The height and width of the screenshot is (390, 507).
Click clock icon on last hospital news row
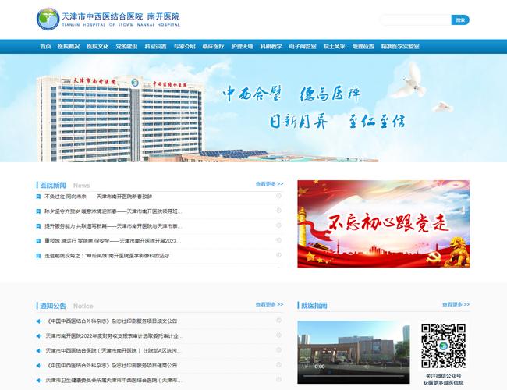coord(278,255)
